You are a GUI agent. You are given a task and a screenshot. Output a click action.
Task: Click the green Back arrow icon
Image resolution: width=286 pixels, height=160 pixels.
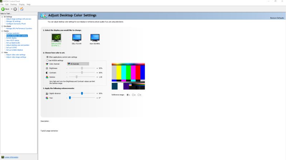click(3, 9)
